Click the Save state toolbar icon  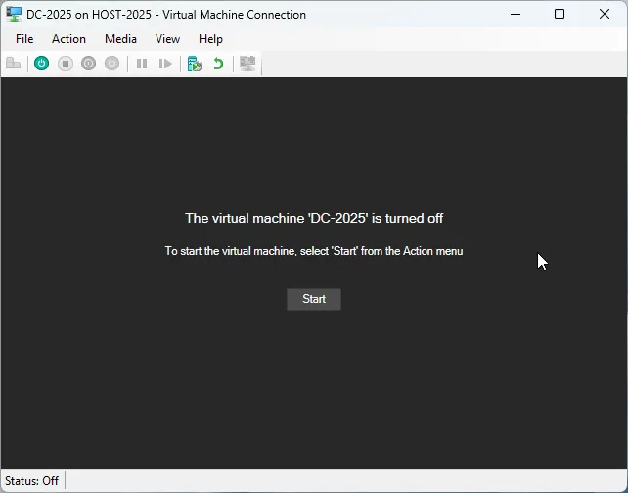pos(112,64)
